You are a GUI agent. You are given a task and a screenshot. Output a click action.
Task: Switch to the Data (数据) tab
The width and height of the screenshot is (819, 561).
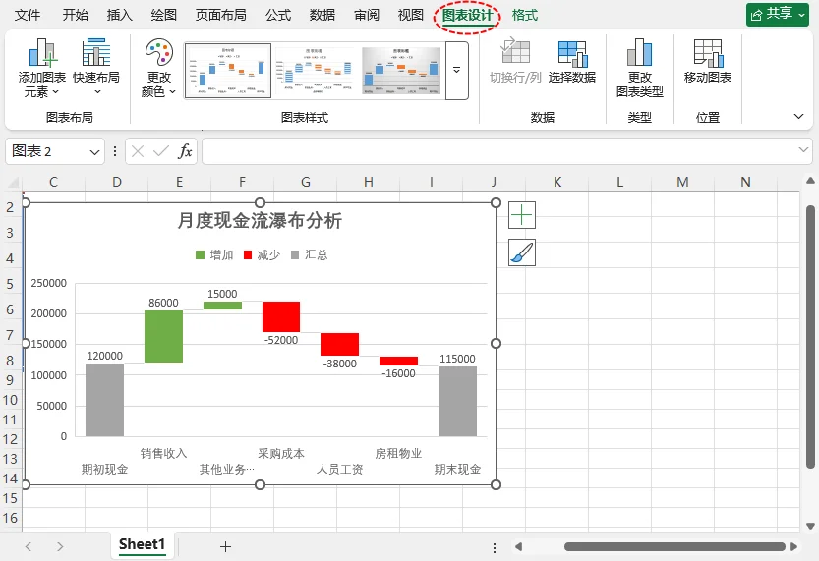322,15
